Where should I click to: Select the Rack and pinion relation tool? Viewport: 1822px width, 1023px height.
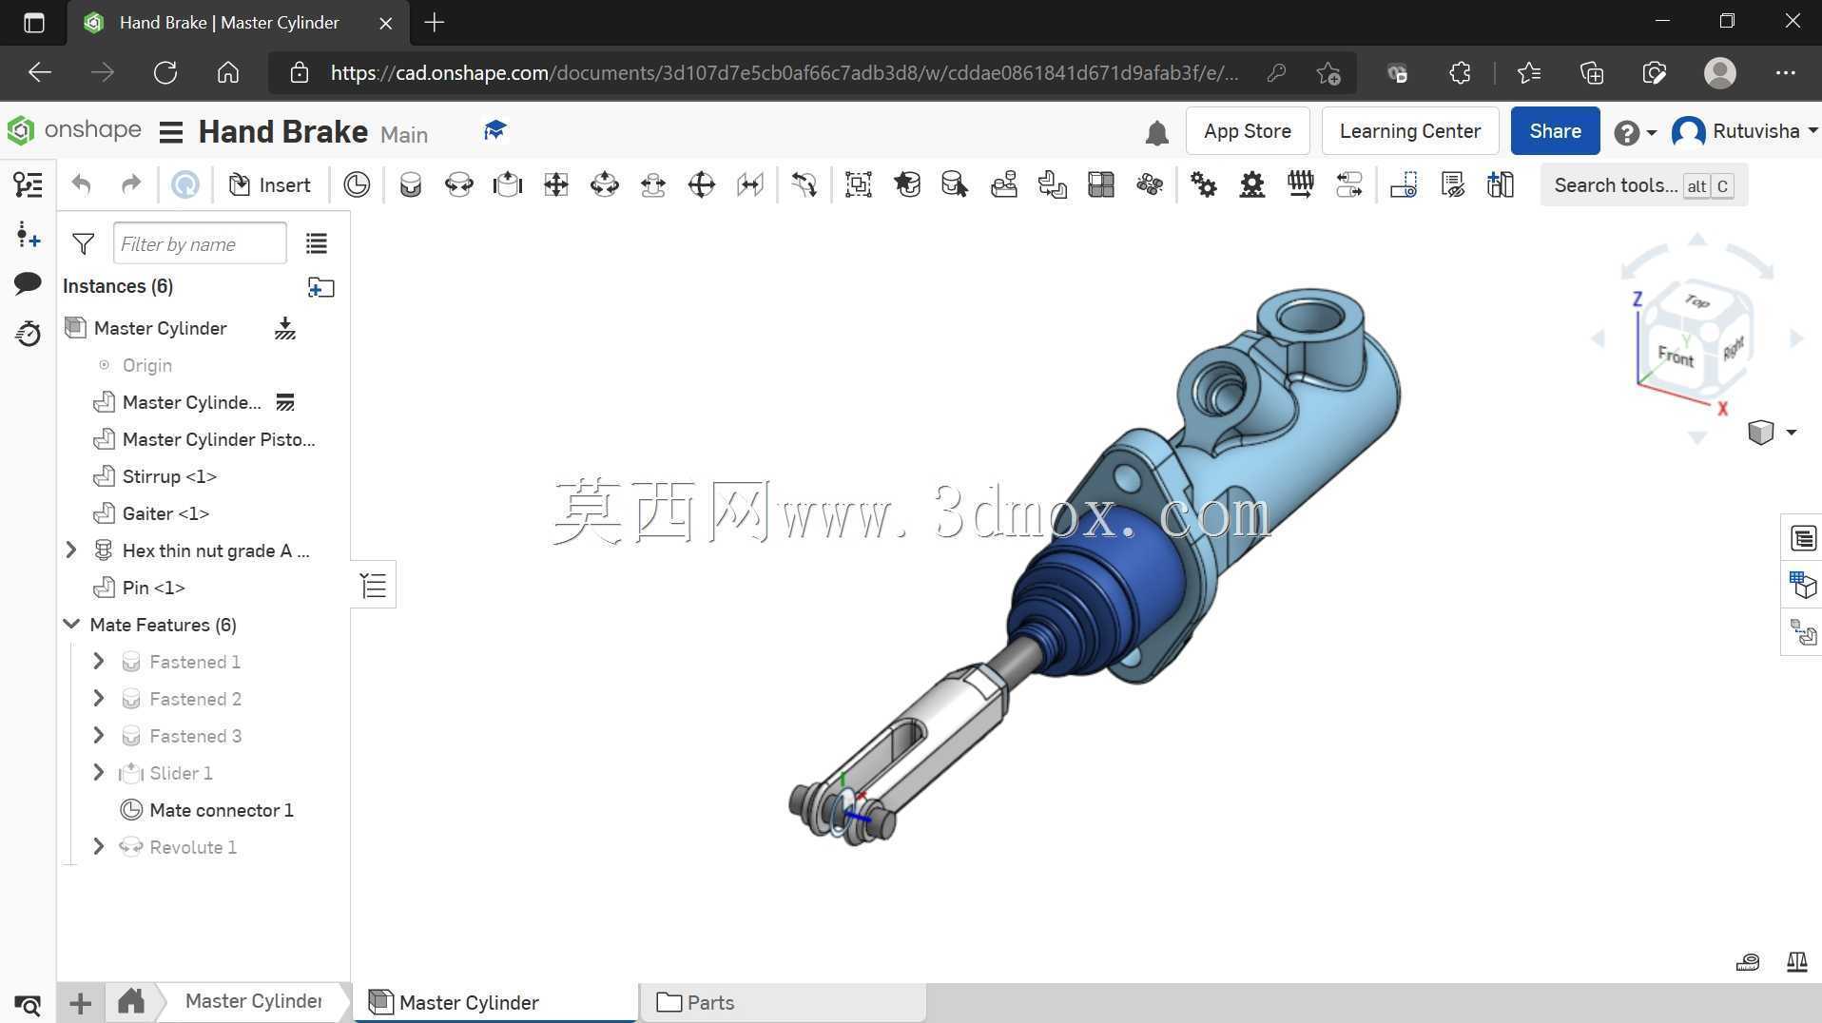[1252, 184]
